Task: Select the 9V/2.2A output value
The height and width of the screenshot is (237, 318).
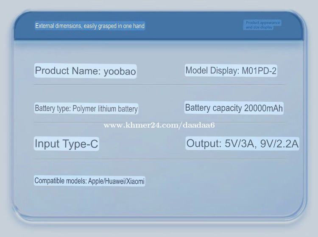Action: [279, 143]
